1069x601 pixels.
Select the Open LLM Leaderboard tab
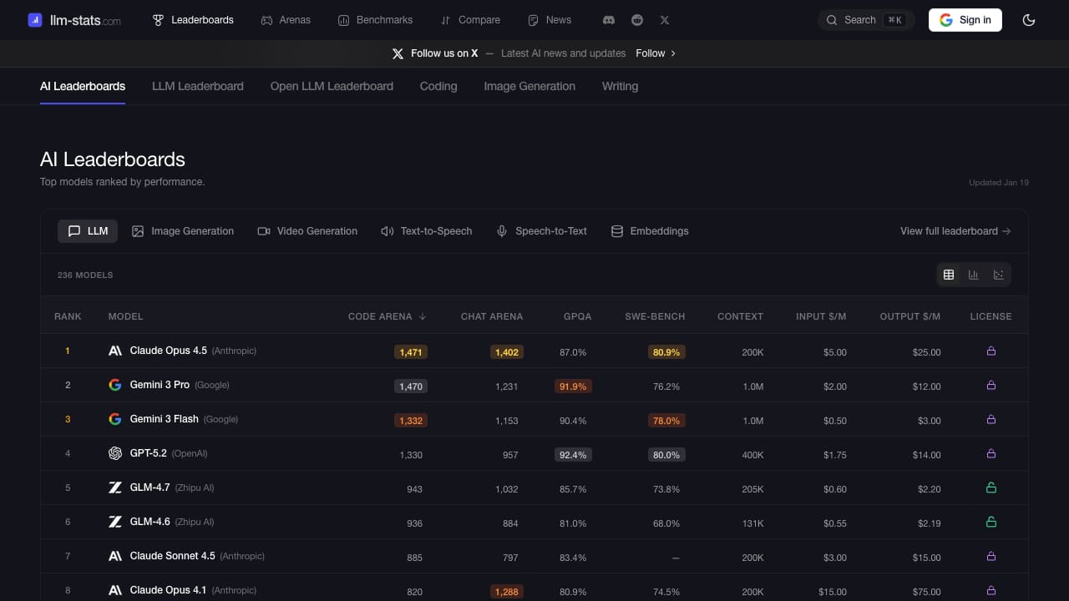(x=332, y=86)
